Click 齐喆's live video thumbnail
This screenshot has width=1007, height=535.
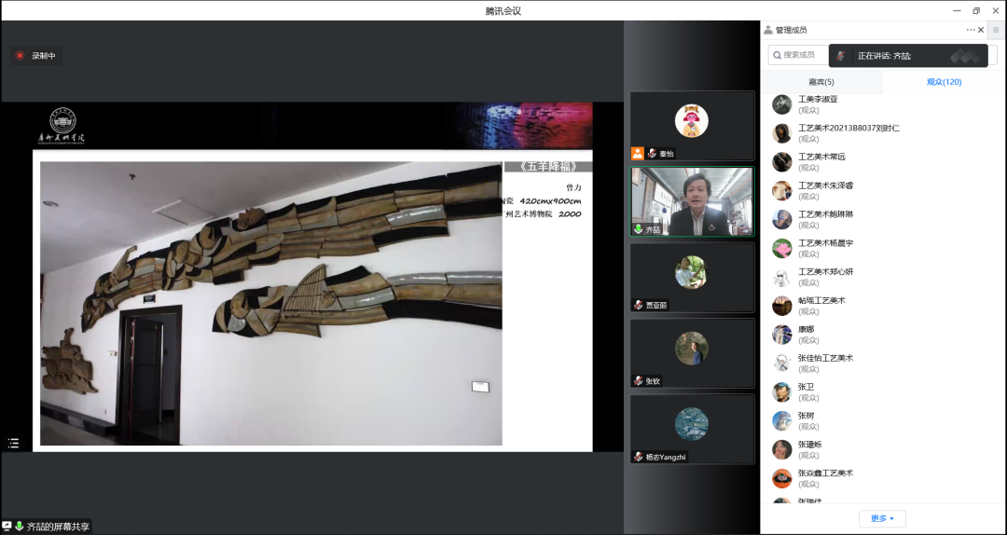[692, 201]
